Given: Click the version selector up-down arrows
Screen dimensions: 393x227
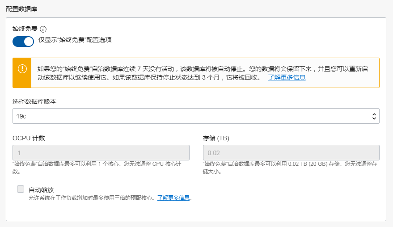Looking at the screenshot, I should (x=374, y=116).
